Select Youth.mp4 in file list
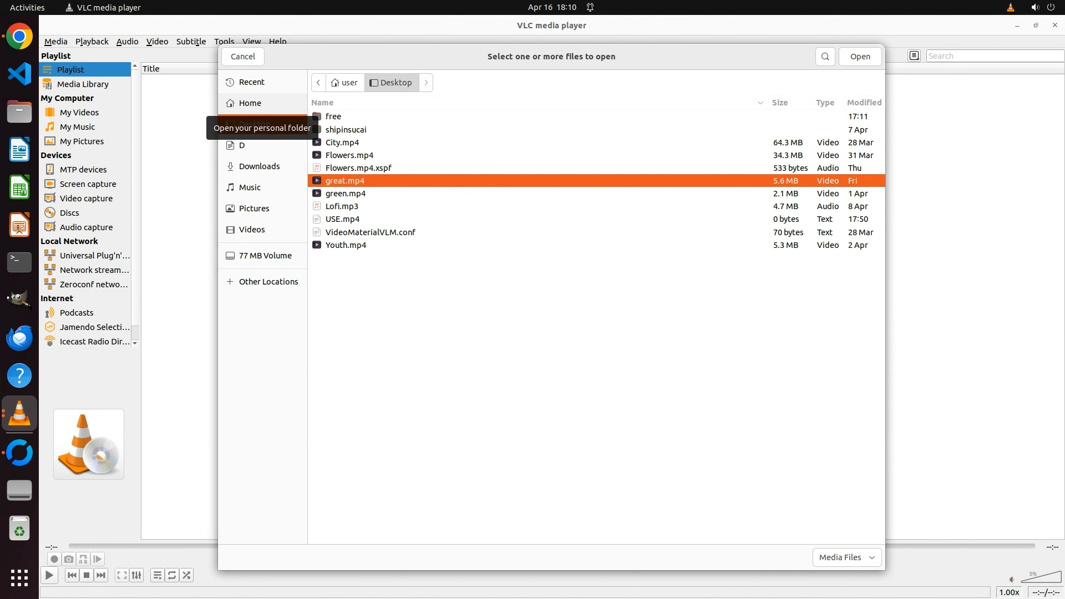The image size is (1065, 599). click(x=346, y=245)
